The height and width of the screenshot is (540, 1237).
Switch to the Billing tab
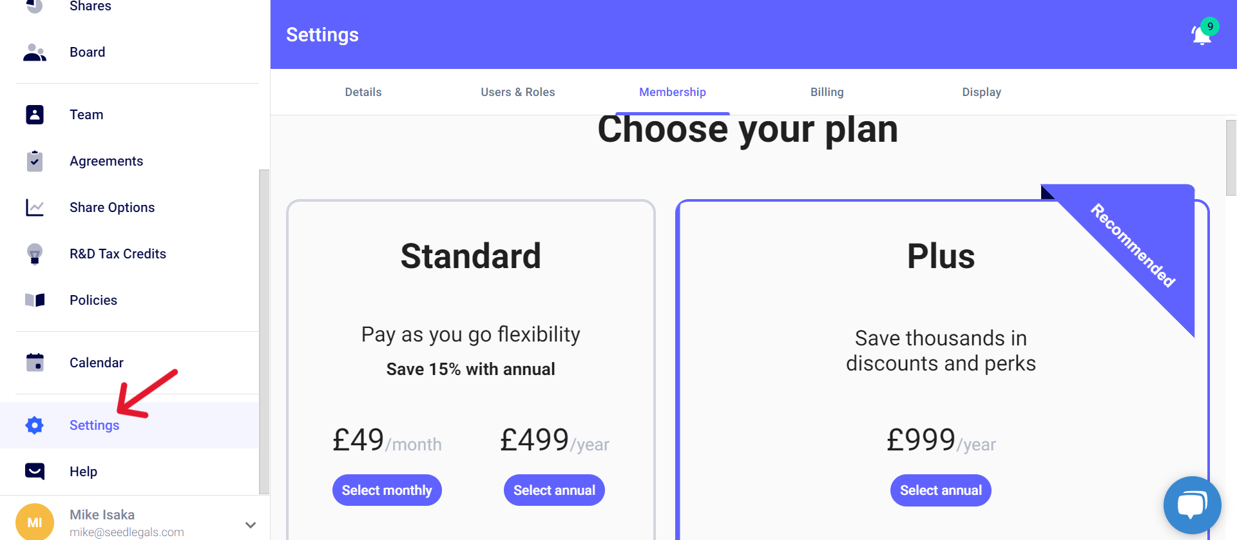click(x=827, y=92)
